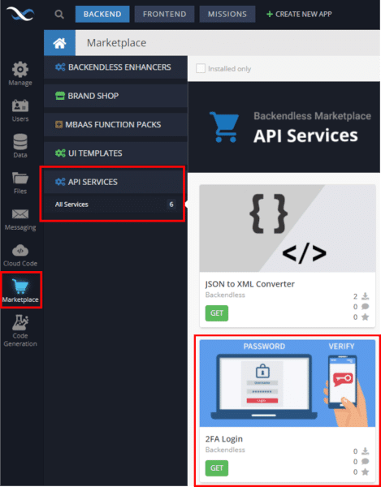Click the API Services banner heading
The width and height of the screenshot is (381, 487).
point(305,136)
